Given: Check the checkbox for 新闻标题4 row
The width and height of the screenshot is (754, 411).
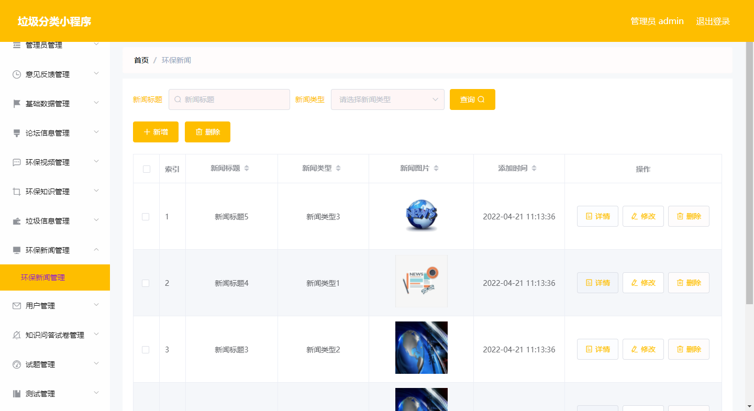Looking at the screenshot, I should [x=146, y=283].
